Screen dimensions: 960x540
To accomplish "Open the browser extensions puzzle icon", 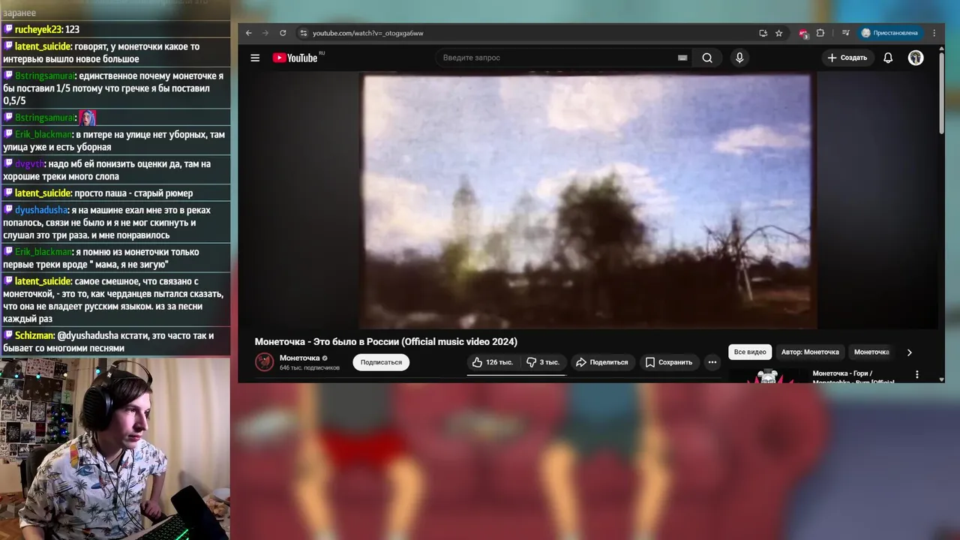I will point(820,33).
